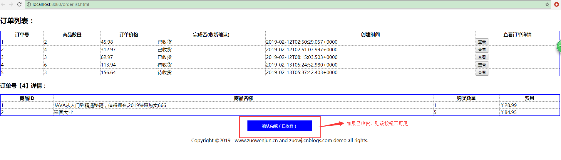Click the 查看订单详情 column header
Image resolution: width=561 pixels, height=160 pixels.
pos(517,35)
